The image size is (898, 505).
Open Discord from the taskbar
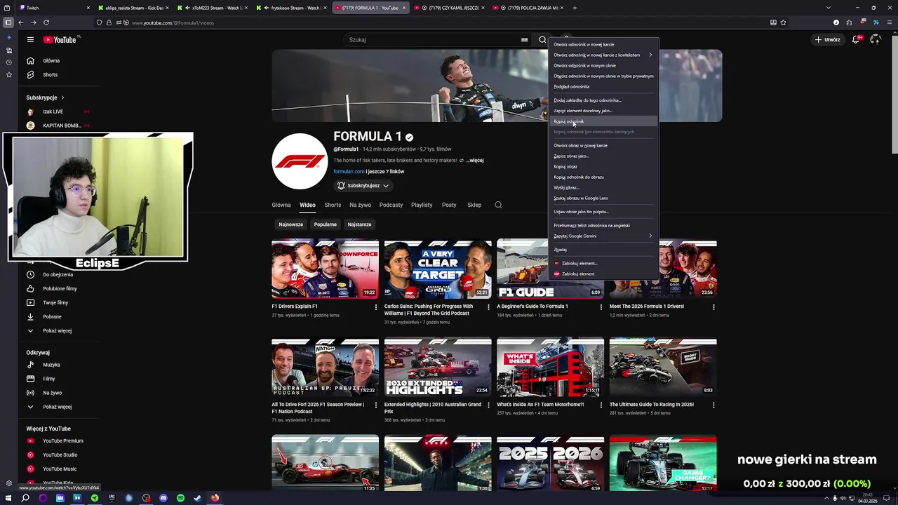point(163,498)
